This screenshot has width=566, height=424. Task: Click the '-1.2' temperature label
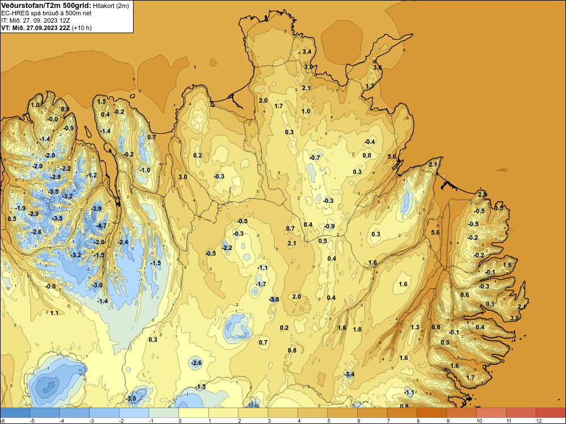92,175
